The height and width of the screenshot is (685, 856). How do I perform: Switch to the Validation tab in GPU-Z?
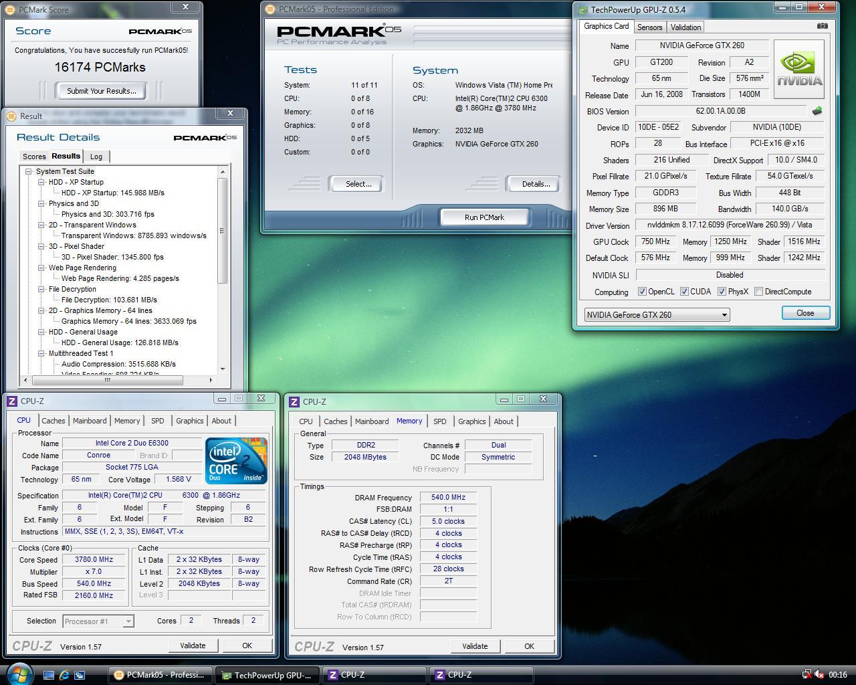pos(685,27)
